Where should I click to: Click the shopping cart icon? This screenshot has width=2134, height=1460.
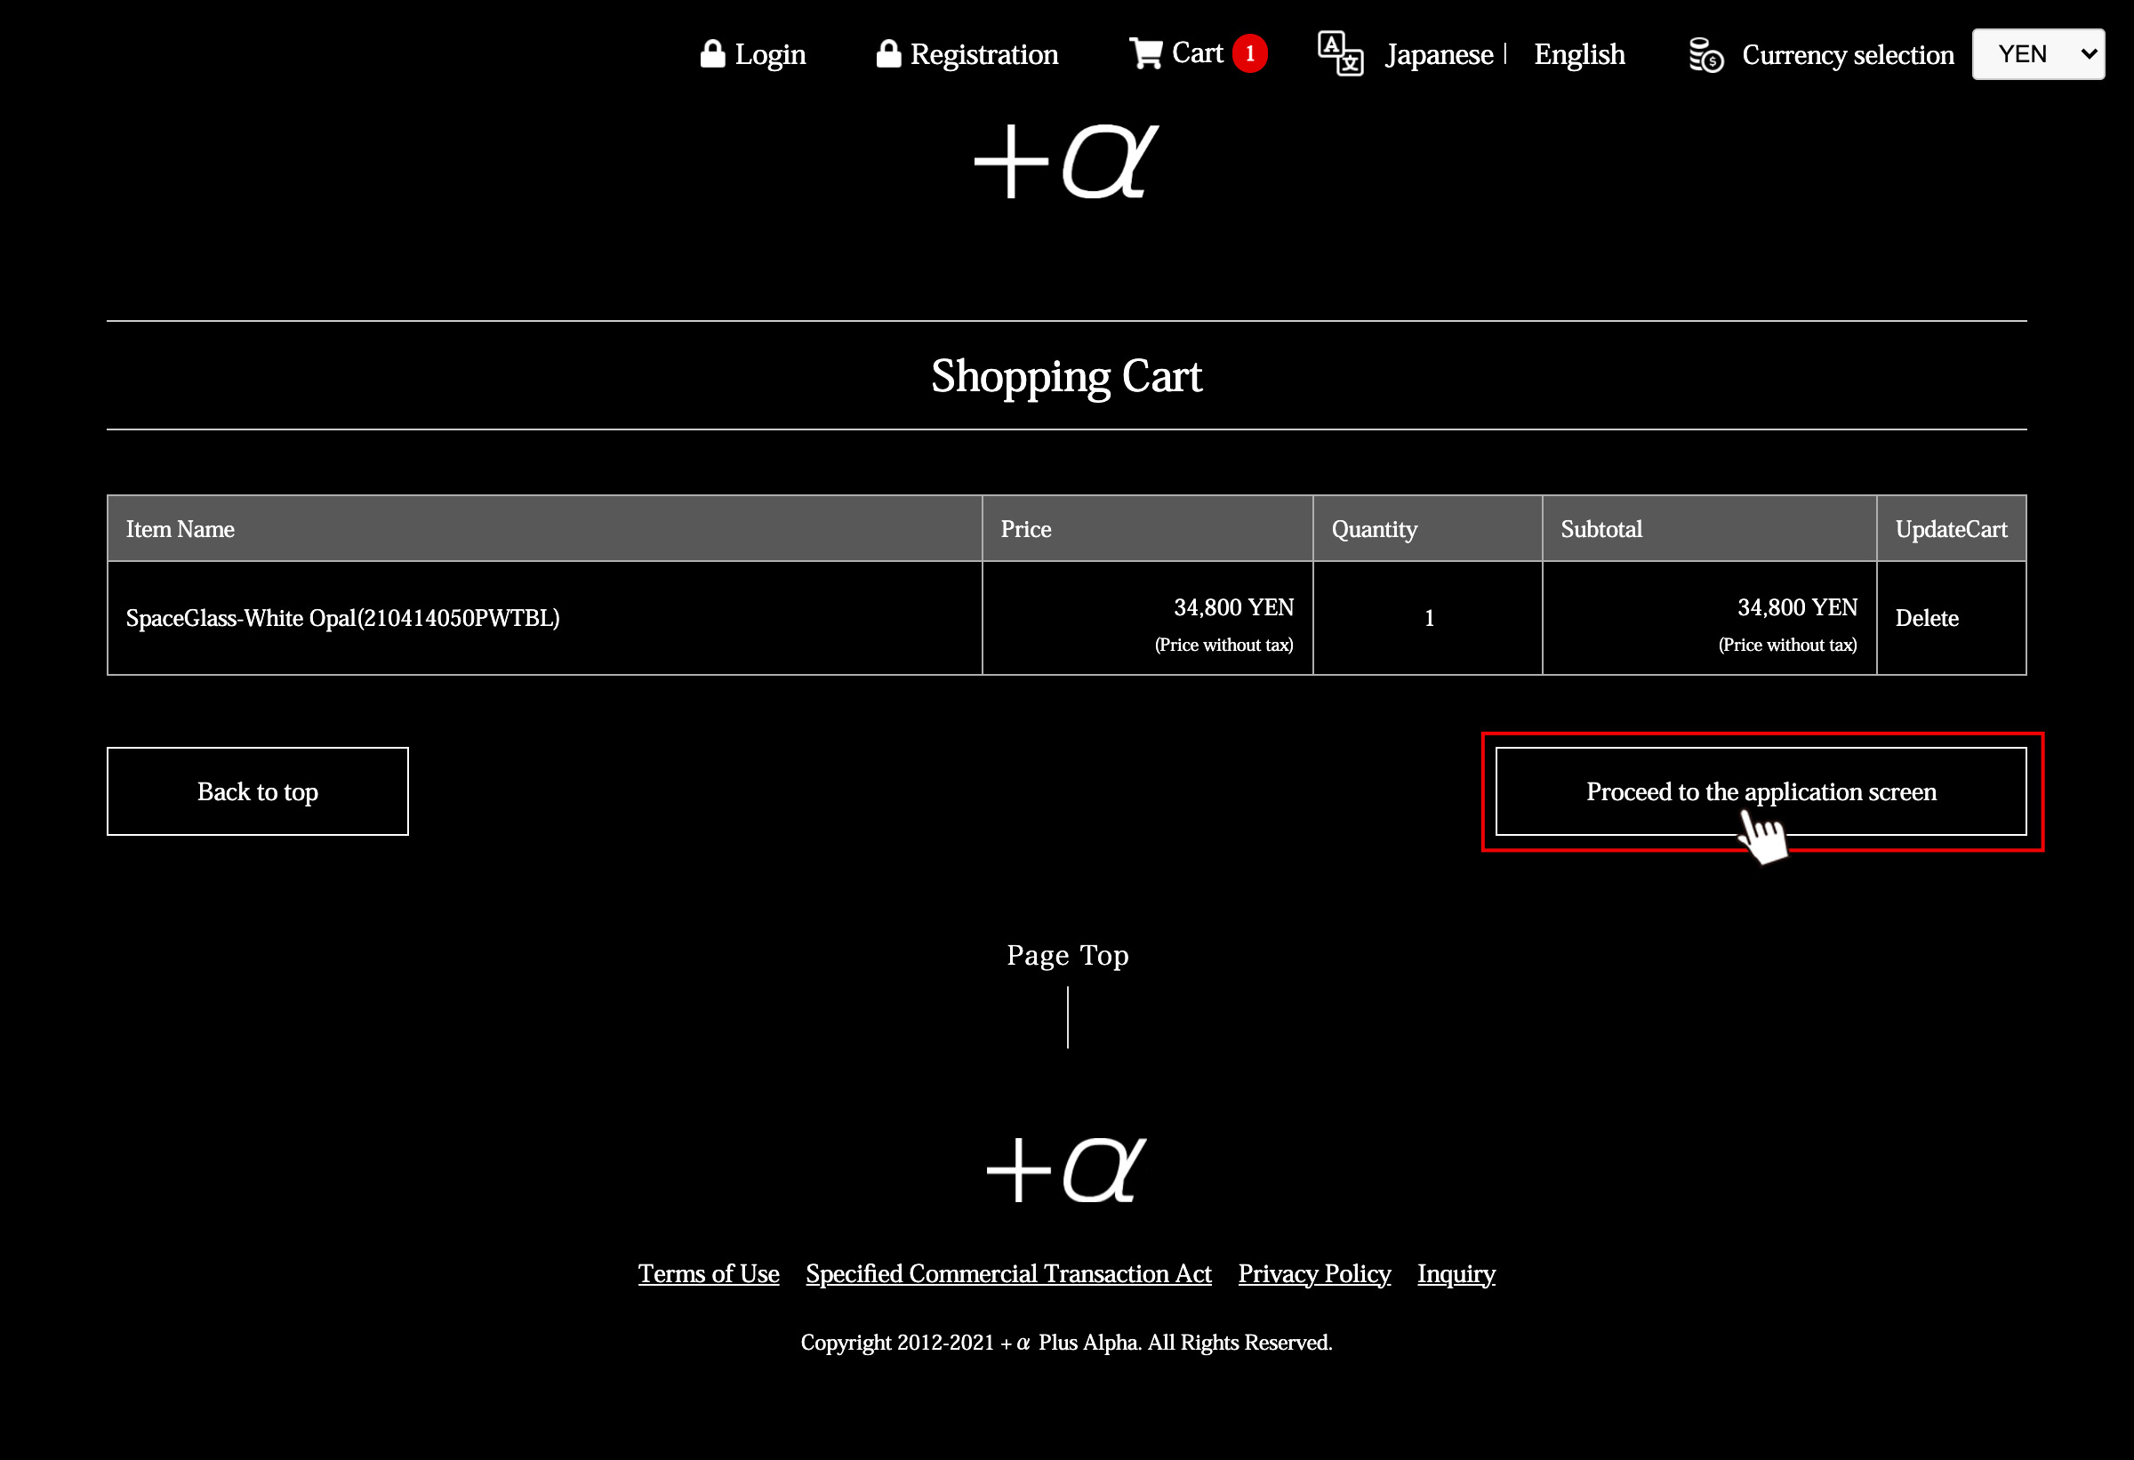(1145, 53)
